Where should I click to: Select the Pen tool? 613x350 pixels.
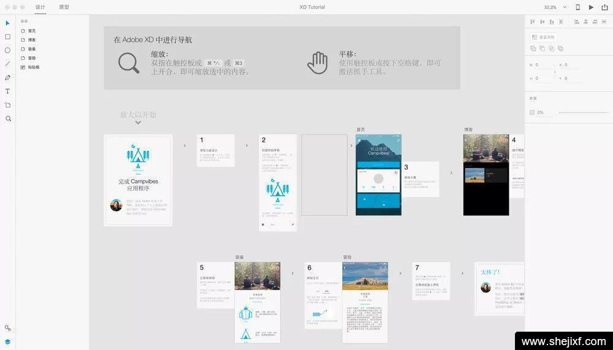[x=7, y=78]
